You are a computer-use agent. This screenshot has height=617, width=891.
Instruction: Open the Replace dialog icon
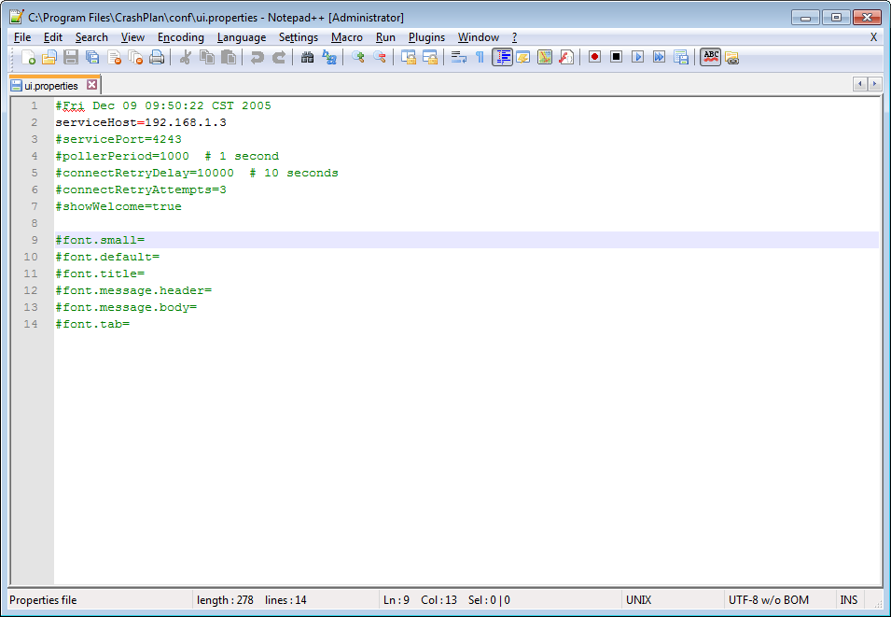click(x=329, y=58)
